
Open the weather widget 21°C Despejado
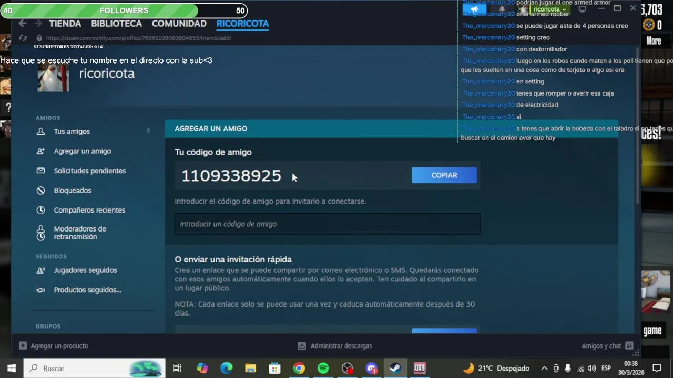[x=496, y=369]
